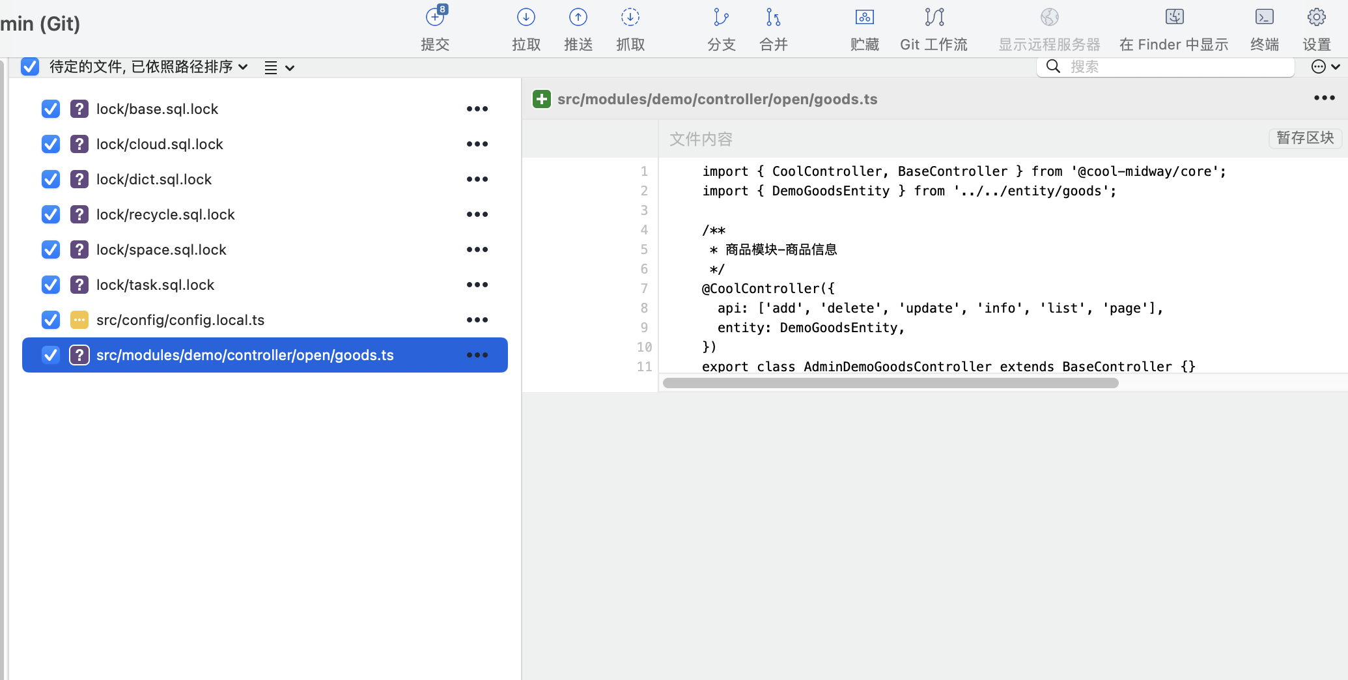
Task: Click the horizontal scrollbar under the code
Action: tap(890, 383)
